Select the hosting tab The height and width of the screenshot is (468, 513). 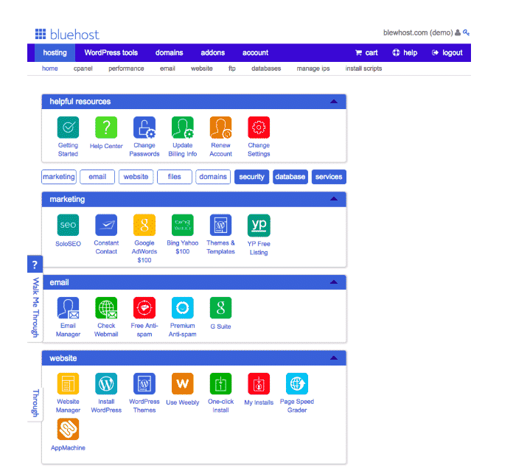[55, 52]
